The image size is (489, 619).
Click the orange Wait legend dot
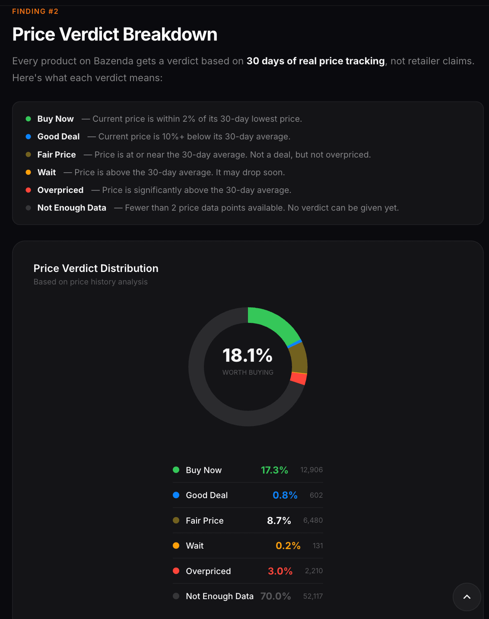(176, 546)
